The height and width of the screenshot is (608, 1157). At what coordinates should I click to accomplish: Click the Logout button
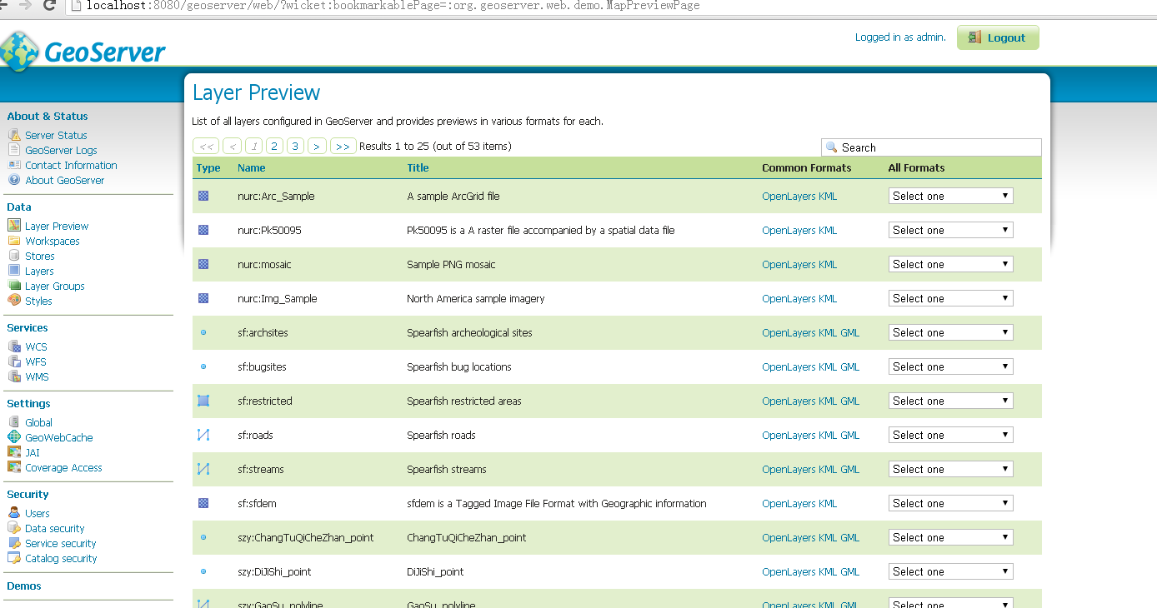998,37
